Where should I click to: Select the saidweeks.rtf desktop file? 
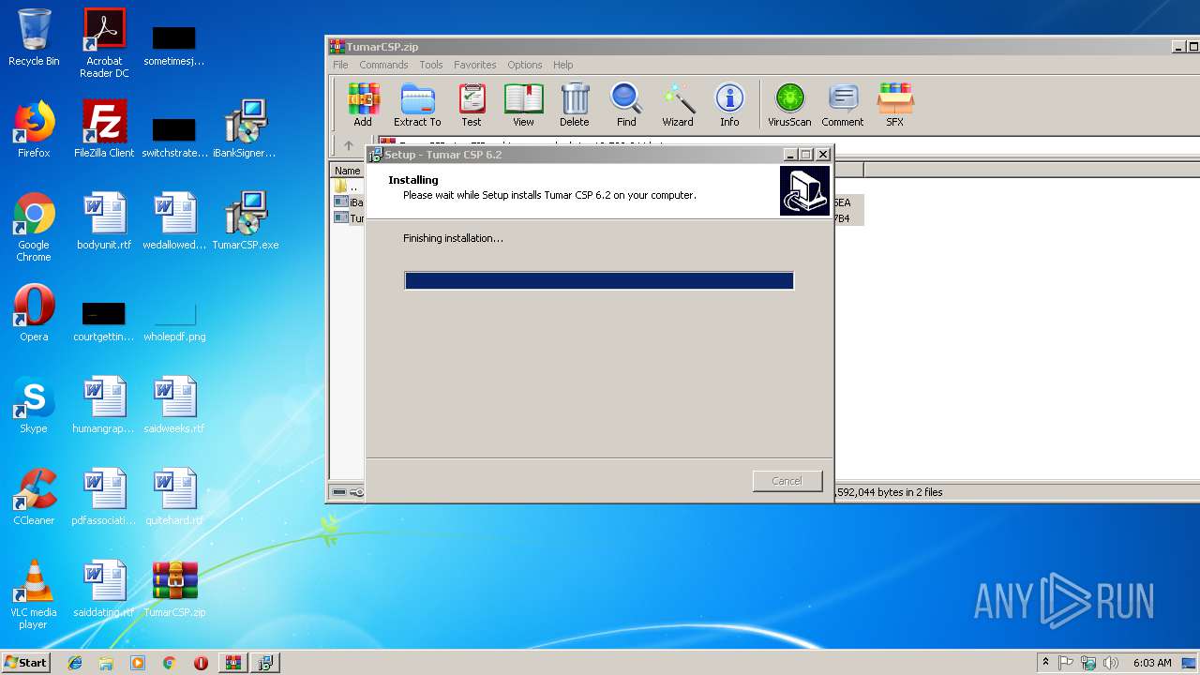pos(174,405)
